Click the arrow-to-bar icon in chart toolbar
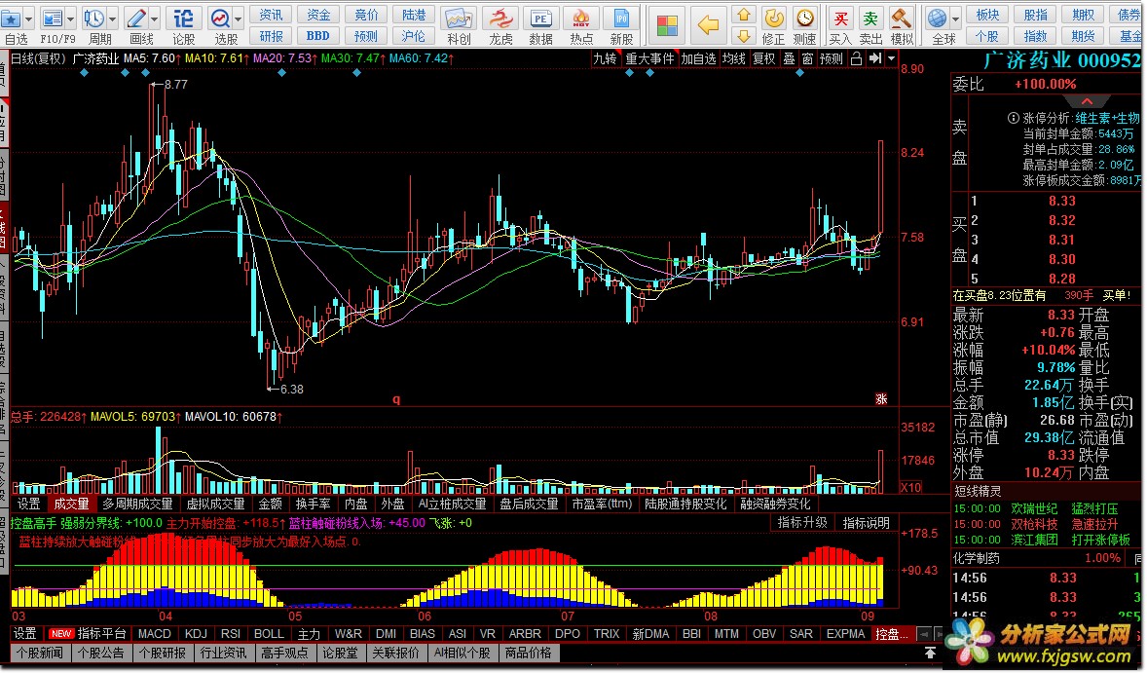This screenshot has height=673, width=1147. click(x=875, y=58)
